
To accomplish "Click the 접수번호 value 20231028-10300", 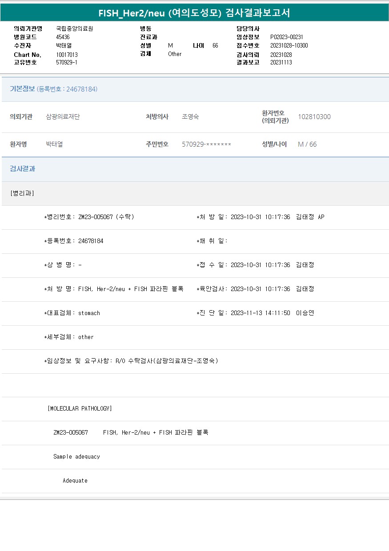I will coord(289,45).
